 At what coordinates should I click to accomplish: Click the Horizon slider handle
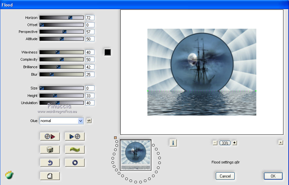click(70, 18)
